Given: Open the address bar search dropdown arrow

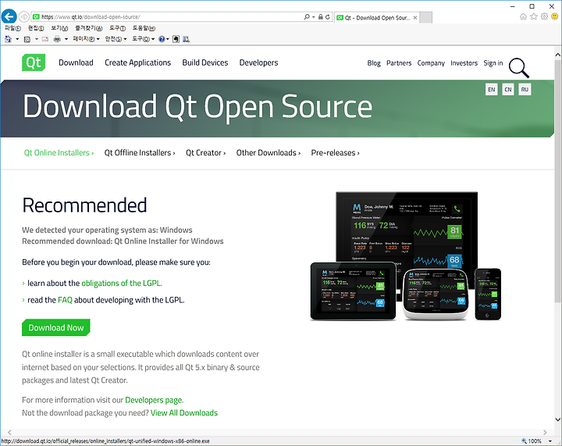Looking at the screenshot, I should (x=314, y=17).
